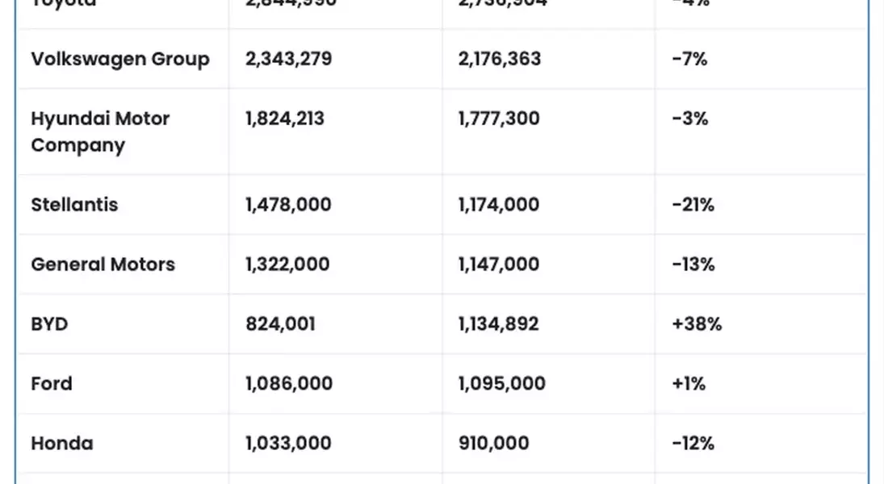Screen dimensions: 884x484
Task: Click the 1,478,000 Stellantis figure
Action: tap(288, 205)
